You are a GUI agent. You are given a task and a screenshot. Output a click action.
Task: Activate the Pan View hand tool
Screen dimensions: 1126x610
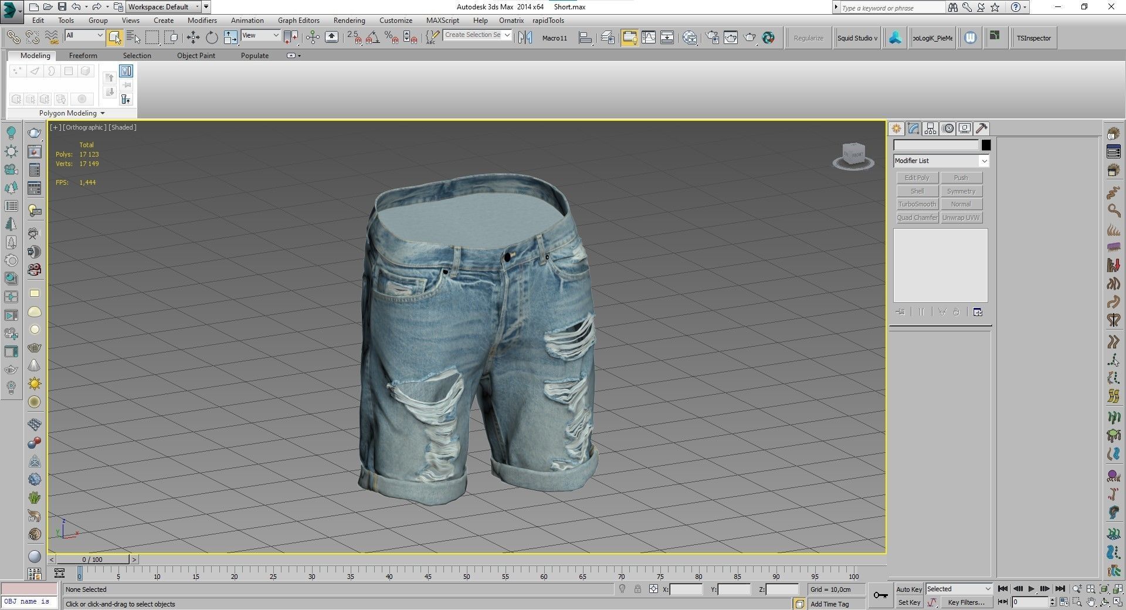tap(1091, 602)
